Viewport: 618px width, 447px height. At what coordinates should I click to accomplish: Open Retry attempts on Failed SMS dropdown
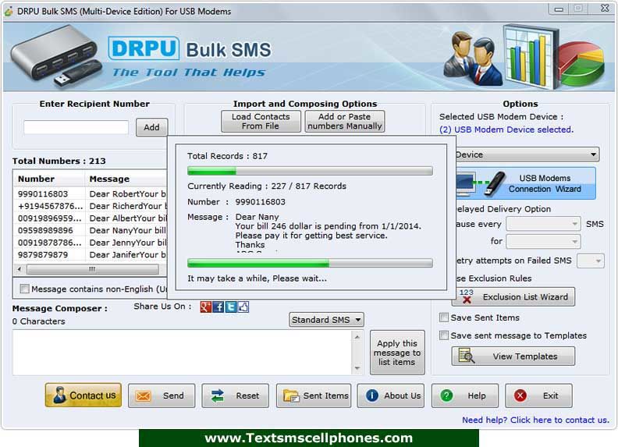[x=591, y=261]
